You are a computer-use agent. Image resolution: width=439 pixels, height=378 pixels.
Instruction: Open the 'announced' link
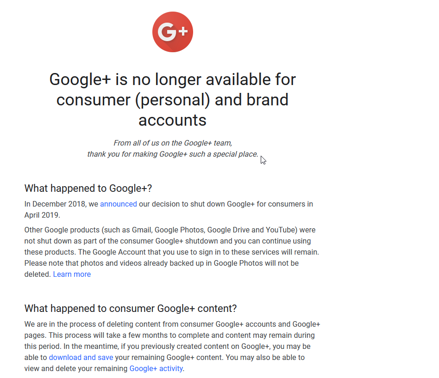[119, 204]
